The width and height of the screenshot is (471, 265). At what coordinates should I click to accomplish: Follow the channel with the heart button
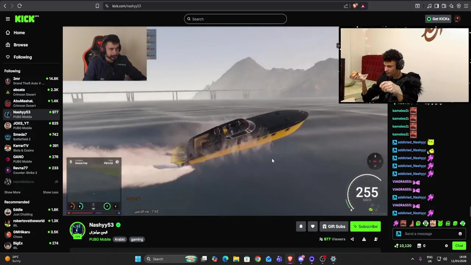312,227
